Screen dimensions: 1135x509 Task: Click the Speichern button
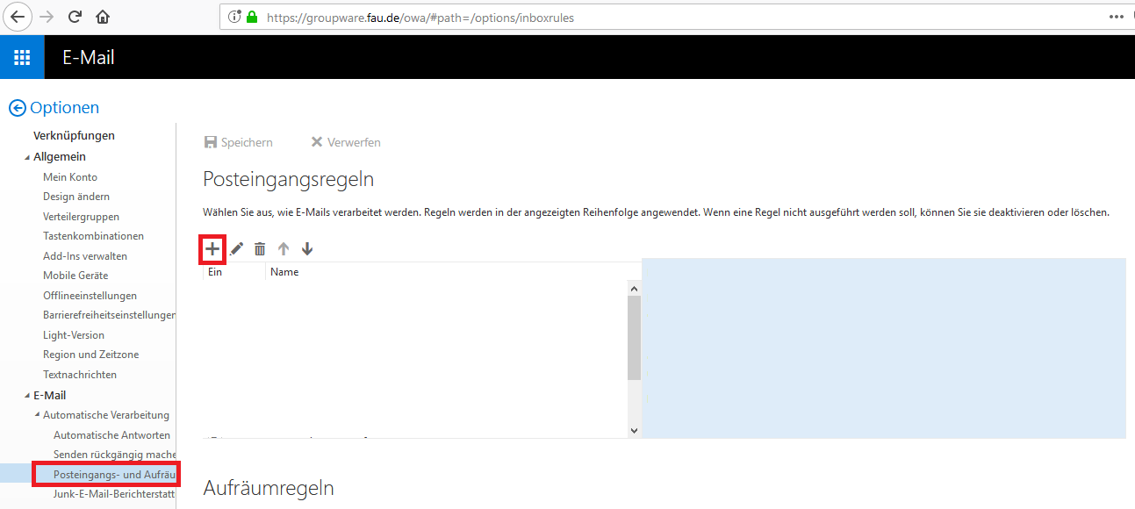click(238, 142)
